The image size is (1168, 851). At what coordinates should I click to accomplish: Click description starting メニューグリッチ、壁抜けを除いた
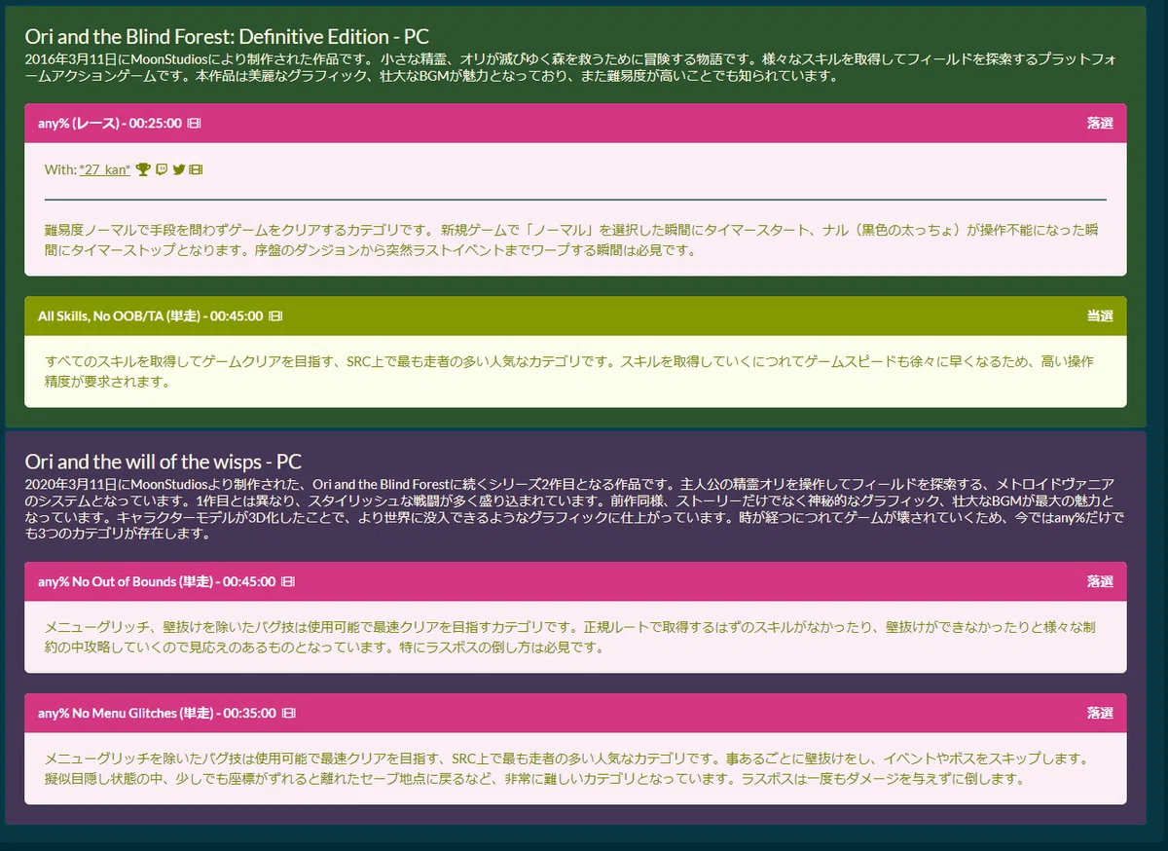coord(569,637)
